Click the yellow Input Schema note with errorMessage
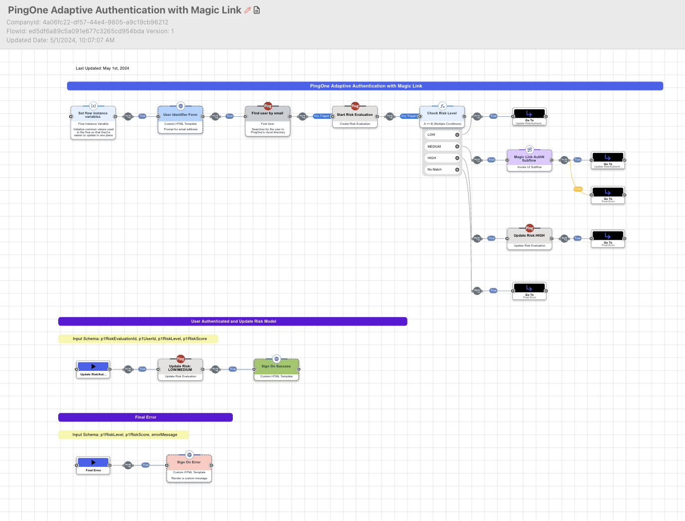Viewport: 685px width, 521px height. pos(124,435)
